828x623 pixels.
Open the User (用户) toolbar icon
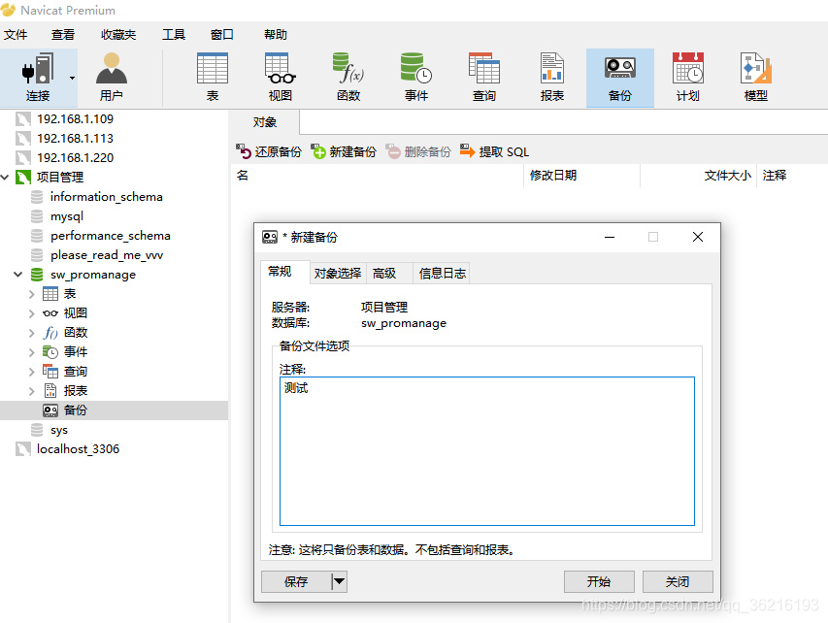coord(112,78)
